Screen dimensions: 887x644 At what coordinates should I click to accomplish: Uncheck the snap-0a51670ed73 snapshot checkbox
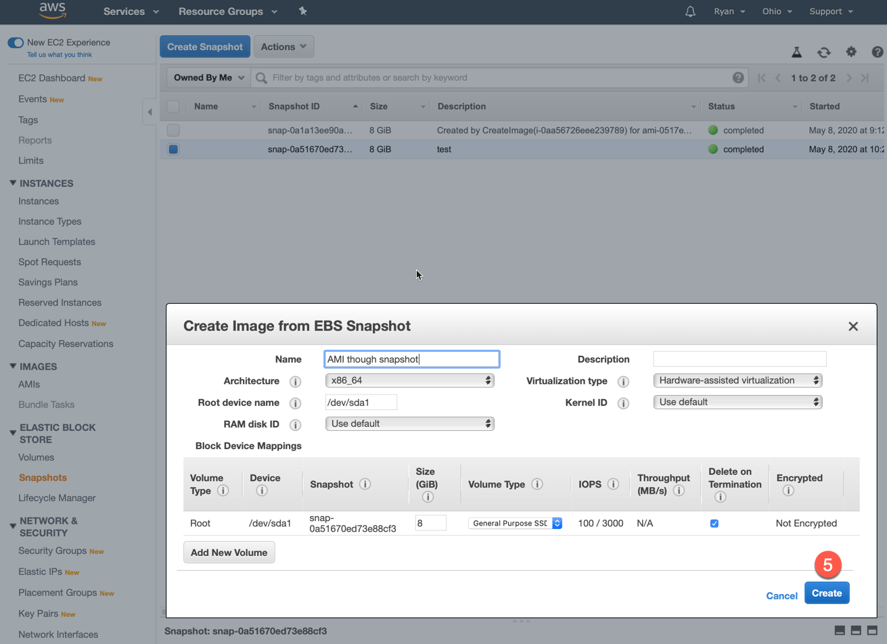point(173,149)
